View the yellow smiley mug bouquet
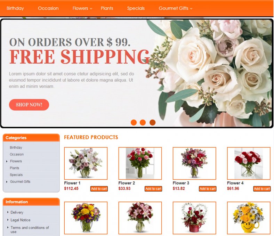 (x=249, y=218)
